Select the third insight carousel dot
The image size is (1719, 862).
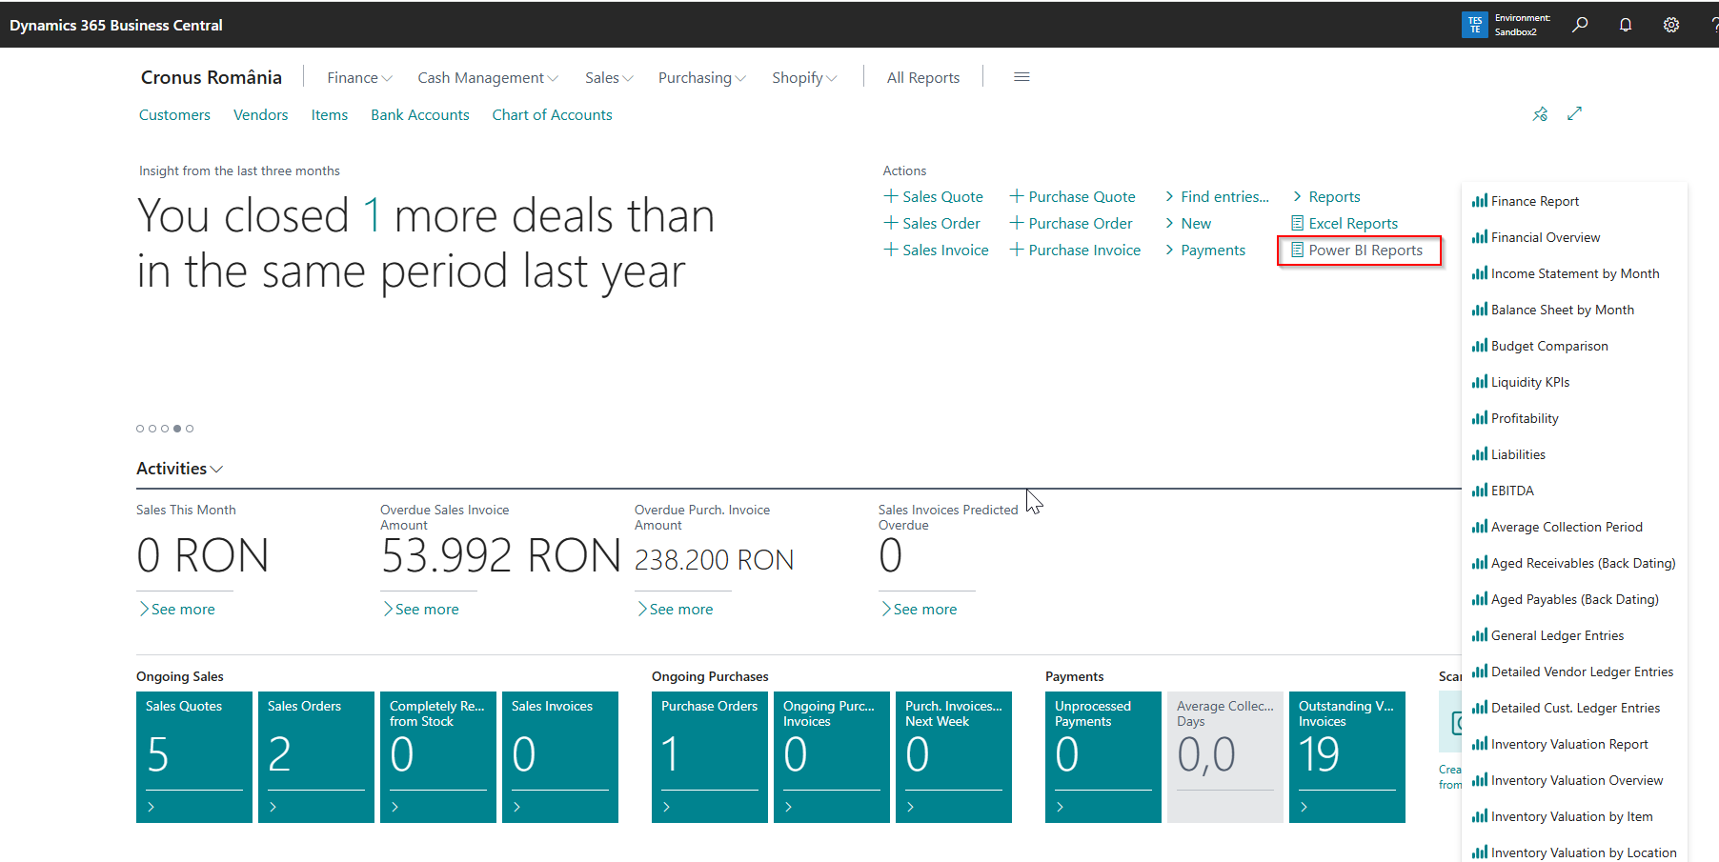(x=165, y=429)
